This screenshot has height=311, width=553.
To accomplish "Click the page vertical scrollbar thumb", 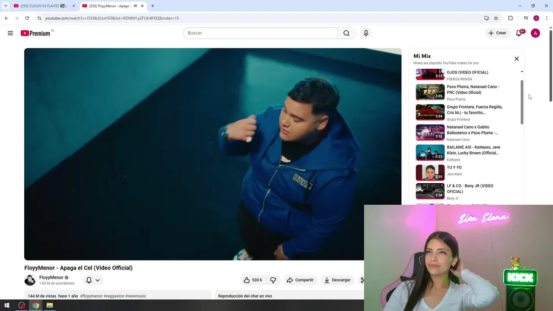I will [550, 66].
